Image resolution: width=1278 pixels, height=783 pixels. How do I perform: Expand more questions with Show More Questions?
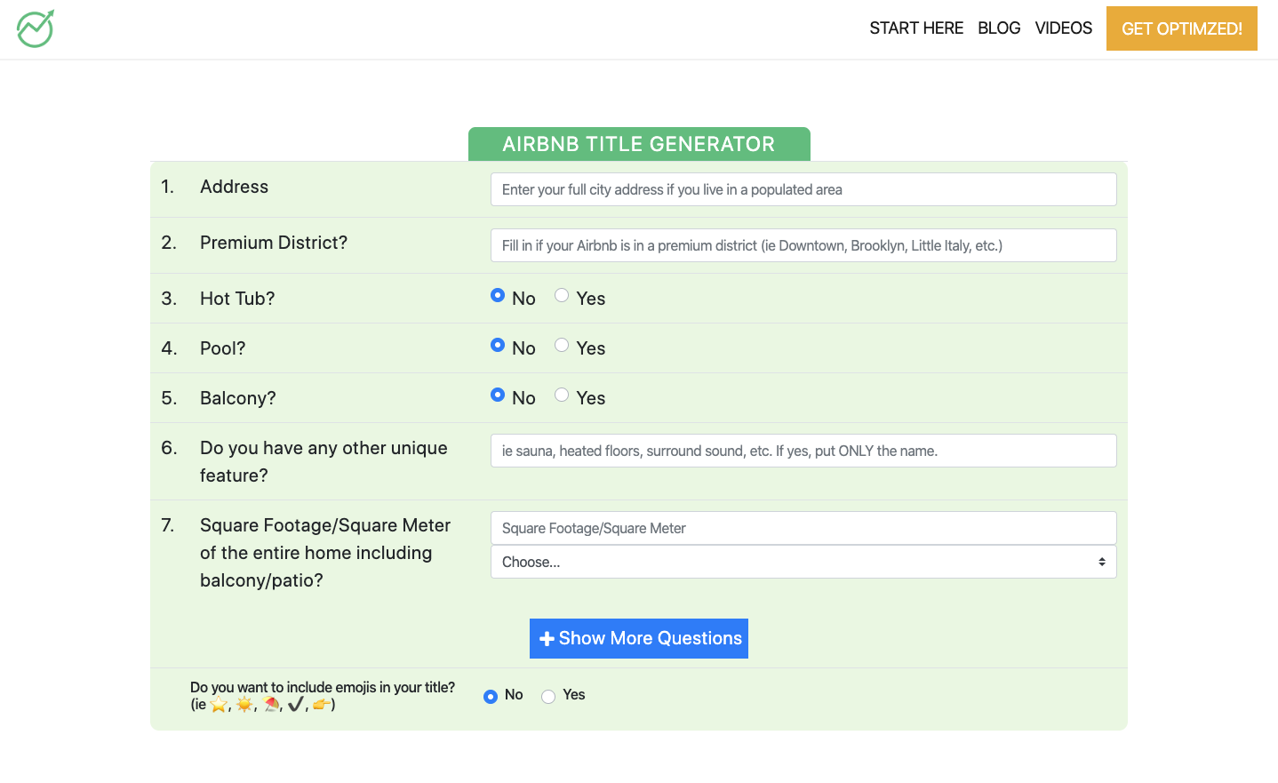pos(638,638)
